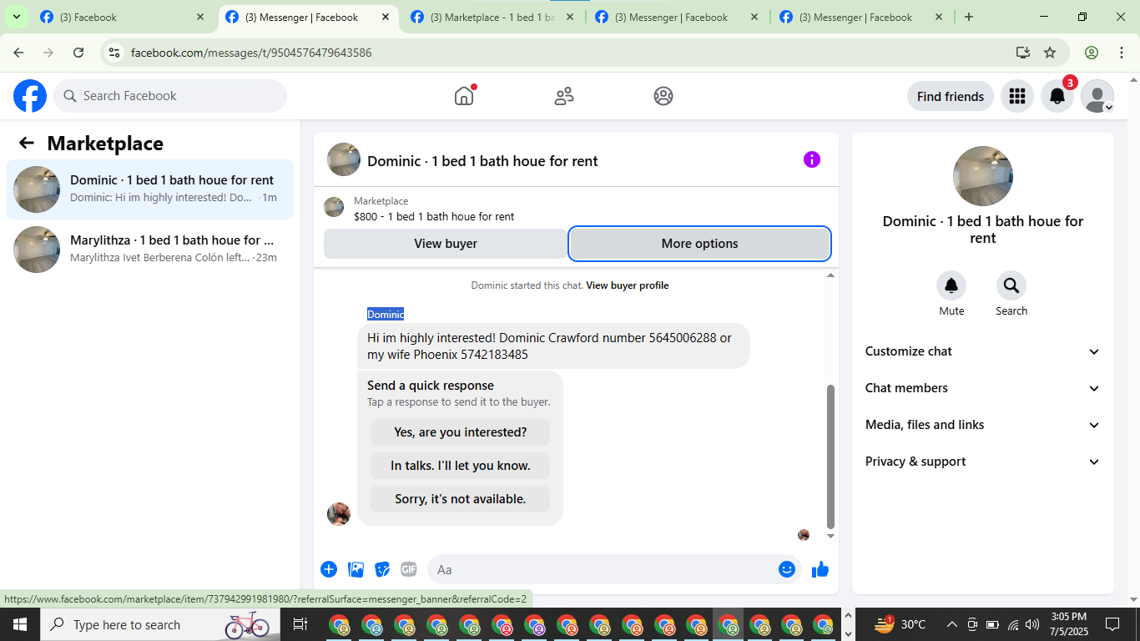Send quick response Sorry, it's not available.
The width and height of the screenshot is (1140, 641).
[461, 499]
